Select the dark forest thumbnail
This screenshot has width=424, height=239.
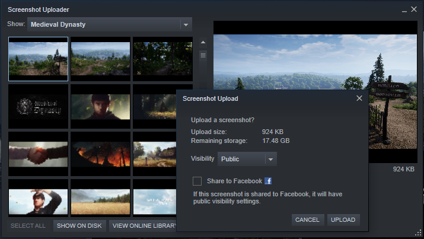click(x=163, y=59)
